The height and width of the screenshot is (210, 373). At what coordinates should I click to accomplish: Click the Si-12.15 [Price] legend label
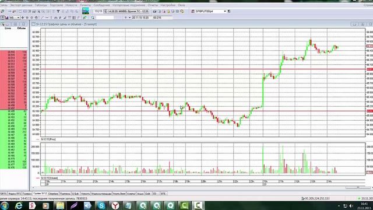pos(48,139)
